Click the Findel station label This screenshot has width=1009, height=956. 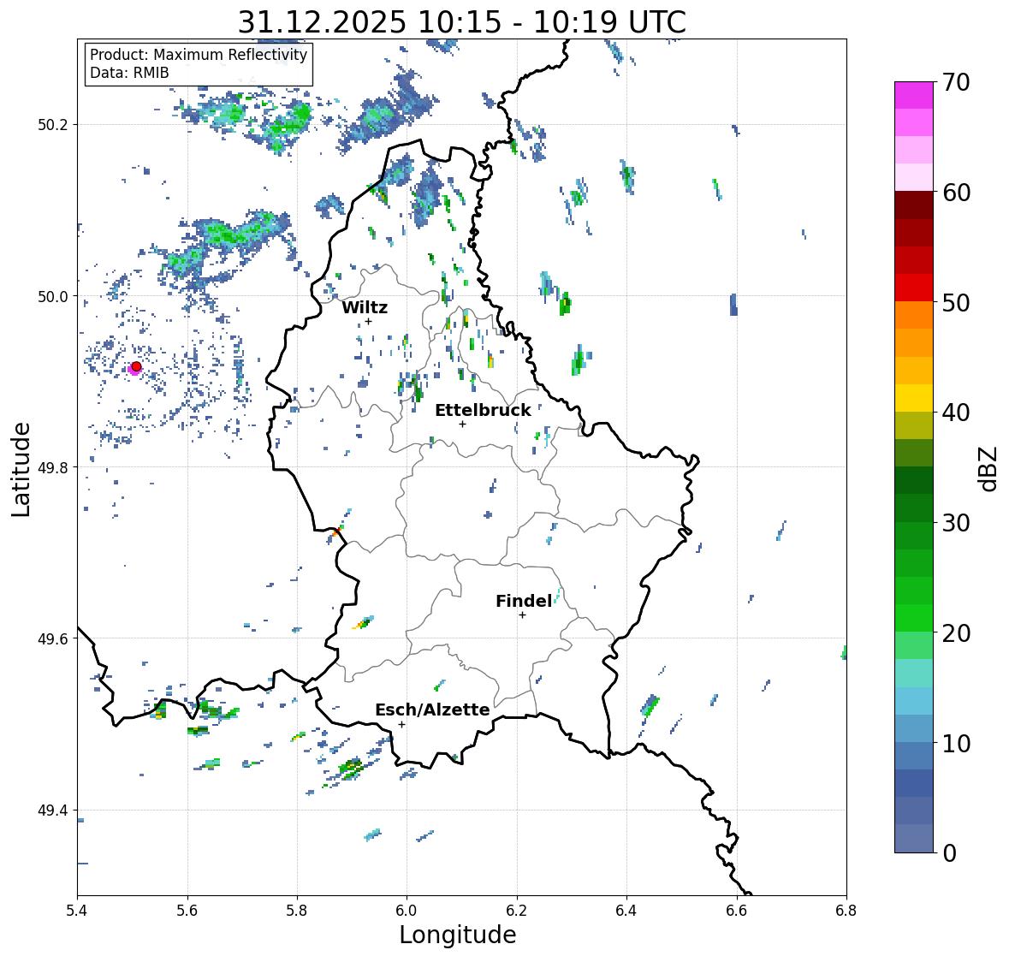523,601
